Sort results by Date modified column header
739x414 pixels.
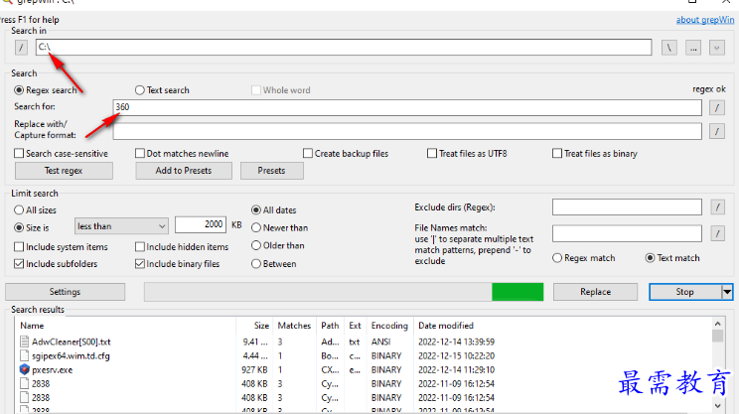coord(448,326)
